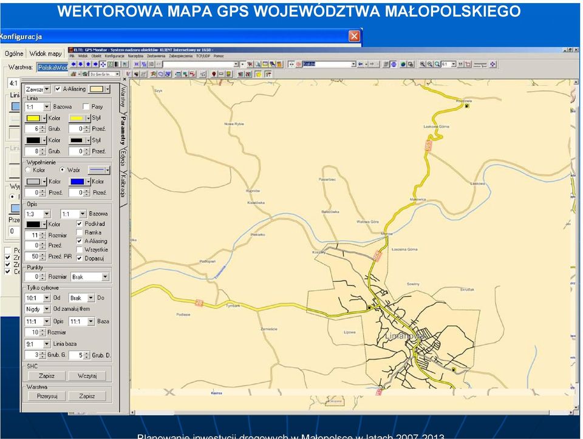Switch to the Warstwy vertical tab
The height and width of the screenshot is (439, 583).
pyautogui.click(x=123, y=97)
